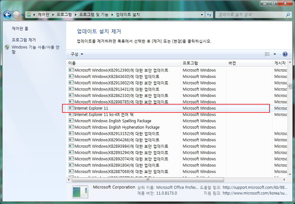Viewport: 295px width, 204px height.
Task: Click icon of KB2892074 update
Action: point(71,159)
